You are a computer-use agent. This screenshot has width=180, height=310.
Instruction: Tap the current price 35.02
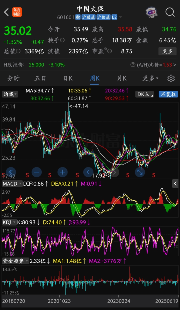tap(18, 31)
